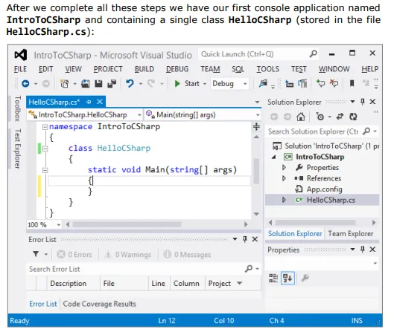Click the decrease indent toolbar icon

click(x=290, y=84)
